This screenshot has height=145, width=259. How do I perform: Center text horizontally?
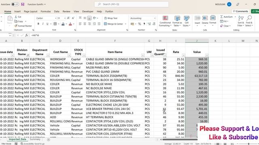(x=85, y=24)
